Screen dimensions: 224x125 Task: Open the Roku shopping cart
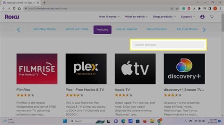pyautogui.click(x=212, y=17)
